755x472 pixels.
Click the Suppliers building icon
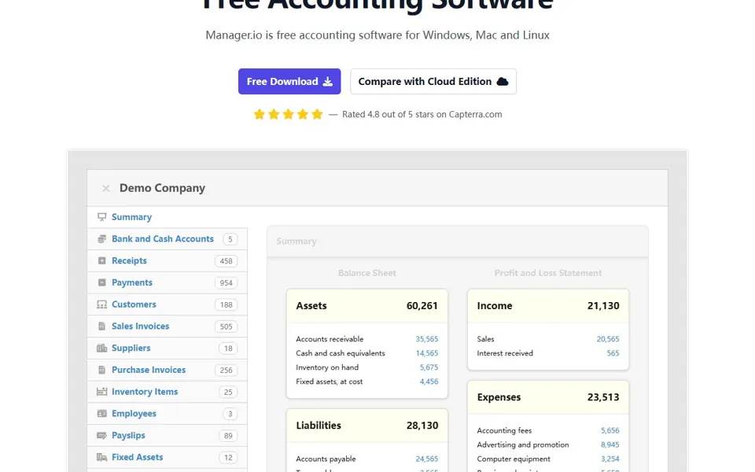[101, 348]
